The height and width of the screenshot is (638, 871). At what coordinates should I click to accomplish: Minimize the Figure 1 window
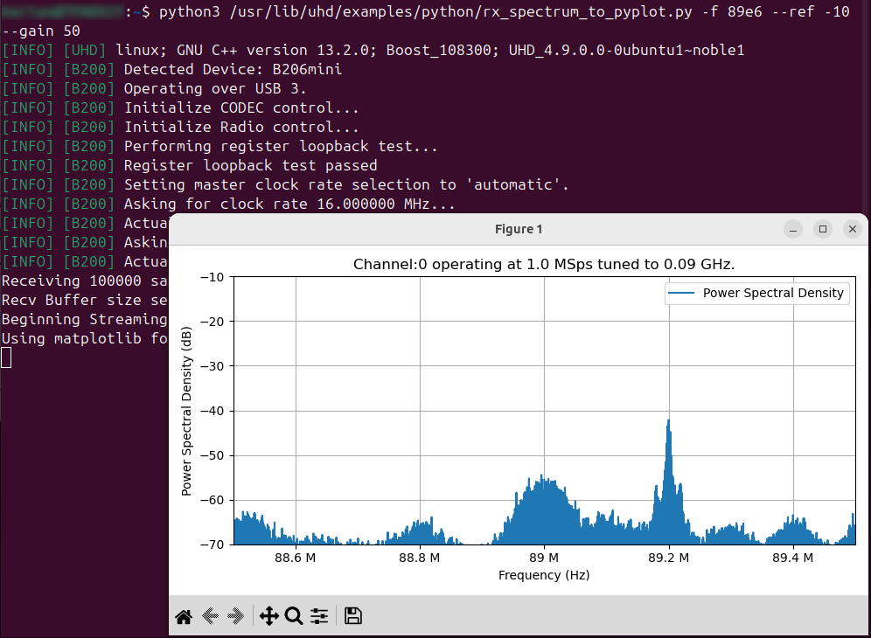tap(793, 229)
